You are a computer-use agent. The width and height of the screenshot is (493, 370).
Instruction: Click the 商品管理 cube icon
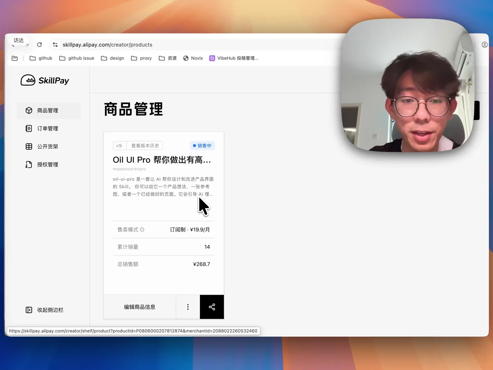[x=29, y=110]
